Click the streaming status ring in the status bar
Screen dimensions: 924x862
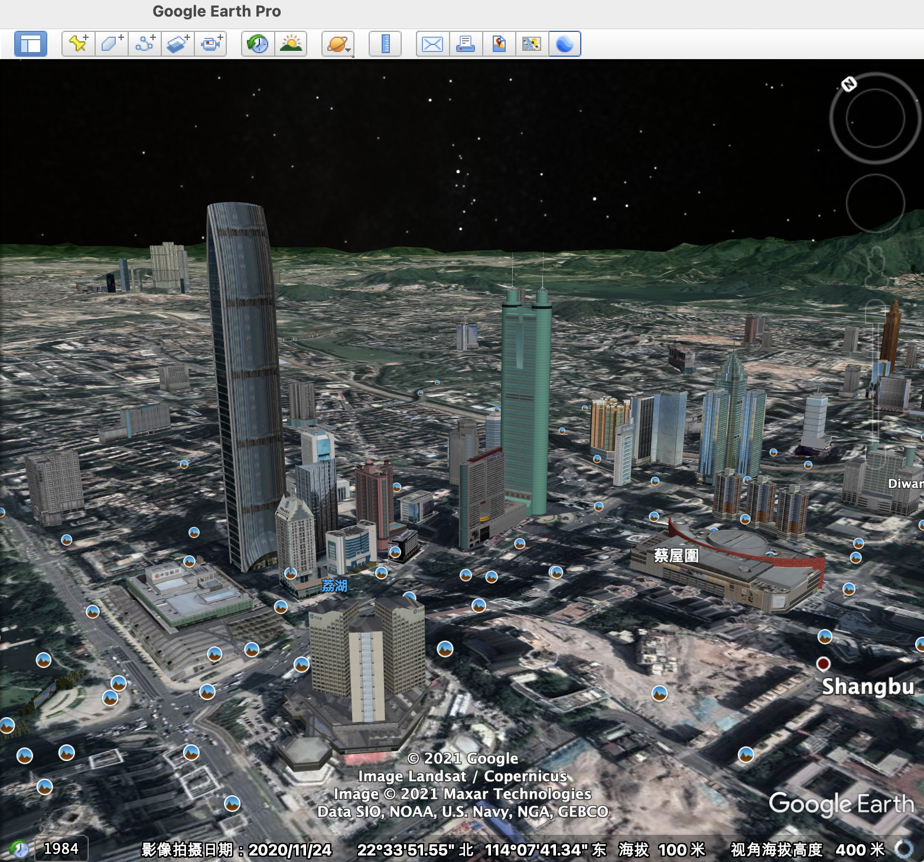[x=904, y=849]
